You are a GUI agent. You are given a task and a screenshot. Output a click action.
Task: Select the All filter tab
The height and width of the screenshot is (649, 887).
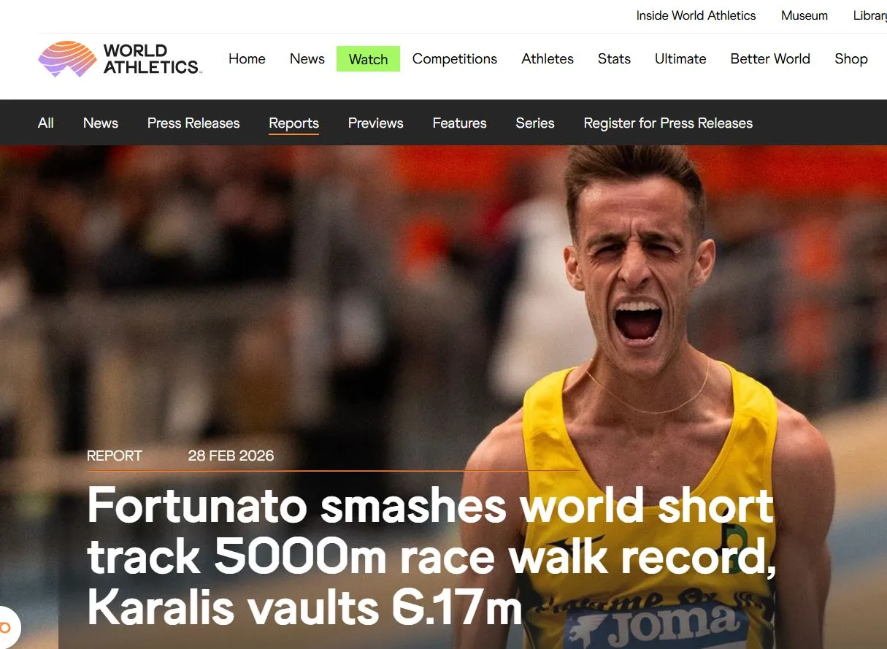pos(46,123)
